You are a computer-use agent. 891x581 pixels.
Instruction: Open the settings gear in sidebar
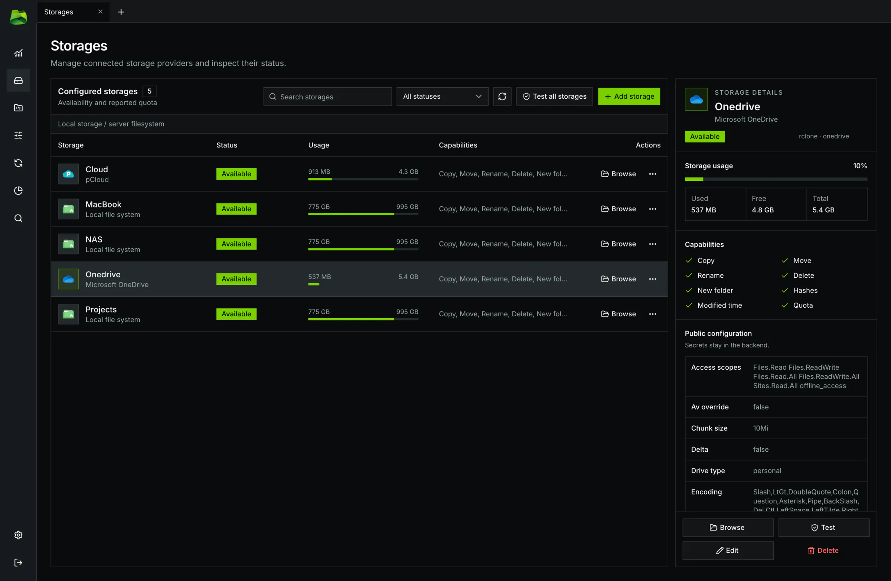pyautogui.click(x=18, y=535)
